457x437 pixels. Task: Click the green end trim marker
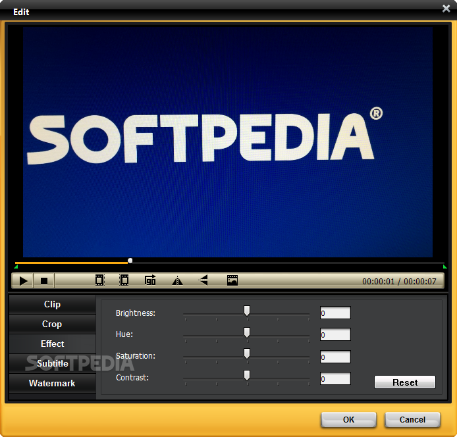pyautogui.click(x=444, y=267)
